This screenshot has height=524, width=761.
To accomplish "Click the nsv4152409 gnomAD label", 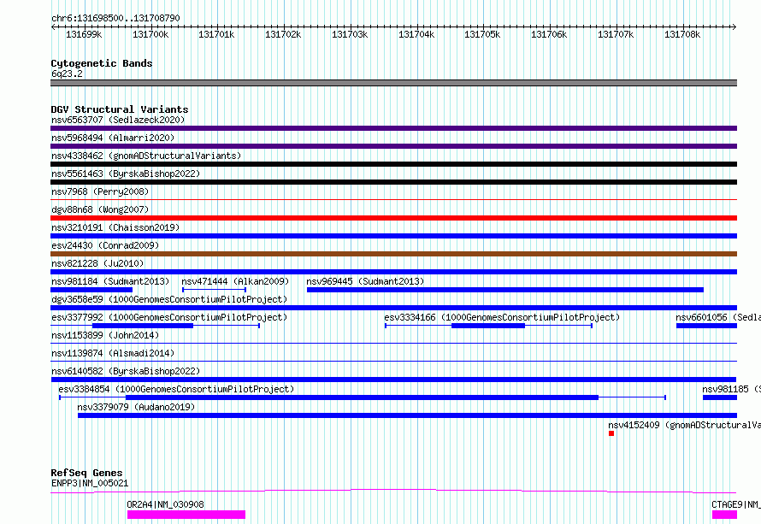I will 684,425.
